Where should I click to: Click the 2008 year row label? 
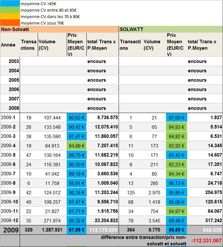tap(10, 108)
